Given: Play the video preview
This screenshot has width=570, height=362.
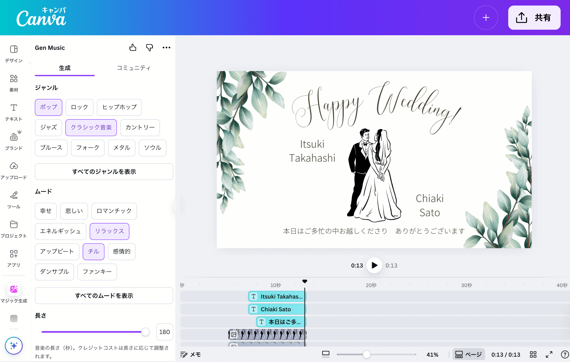Looking at the screenshot, I should click(x=374, y=265).
